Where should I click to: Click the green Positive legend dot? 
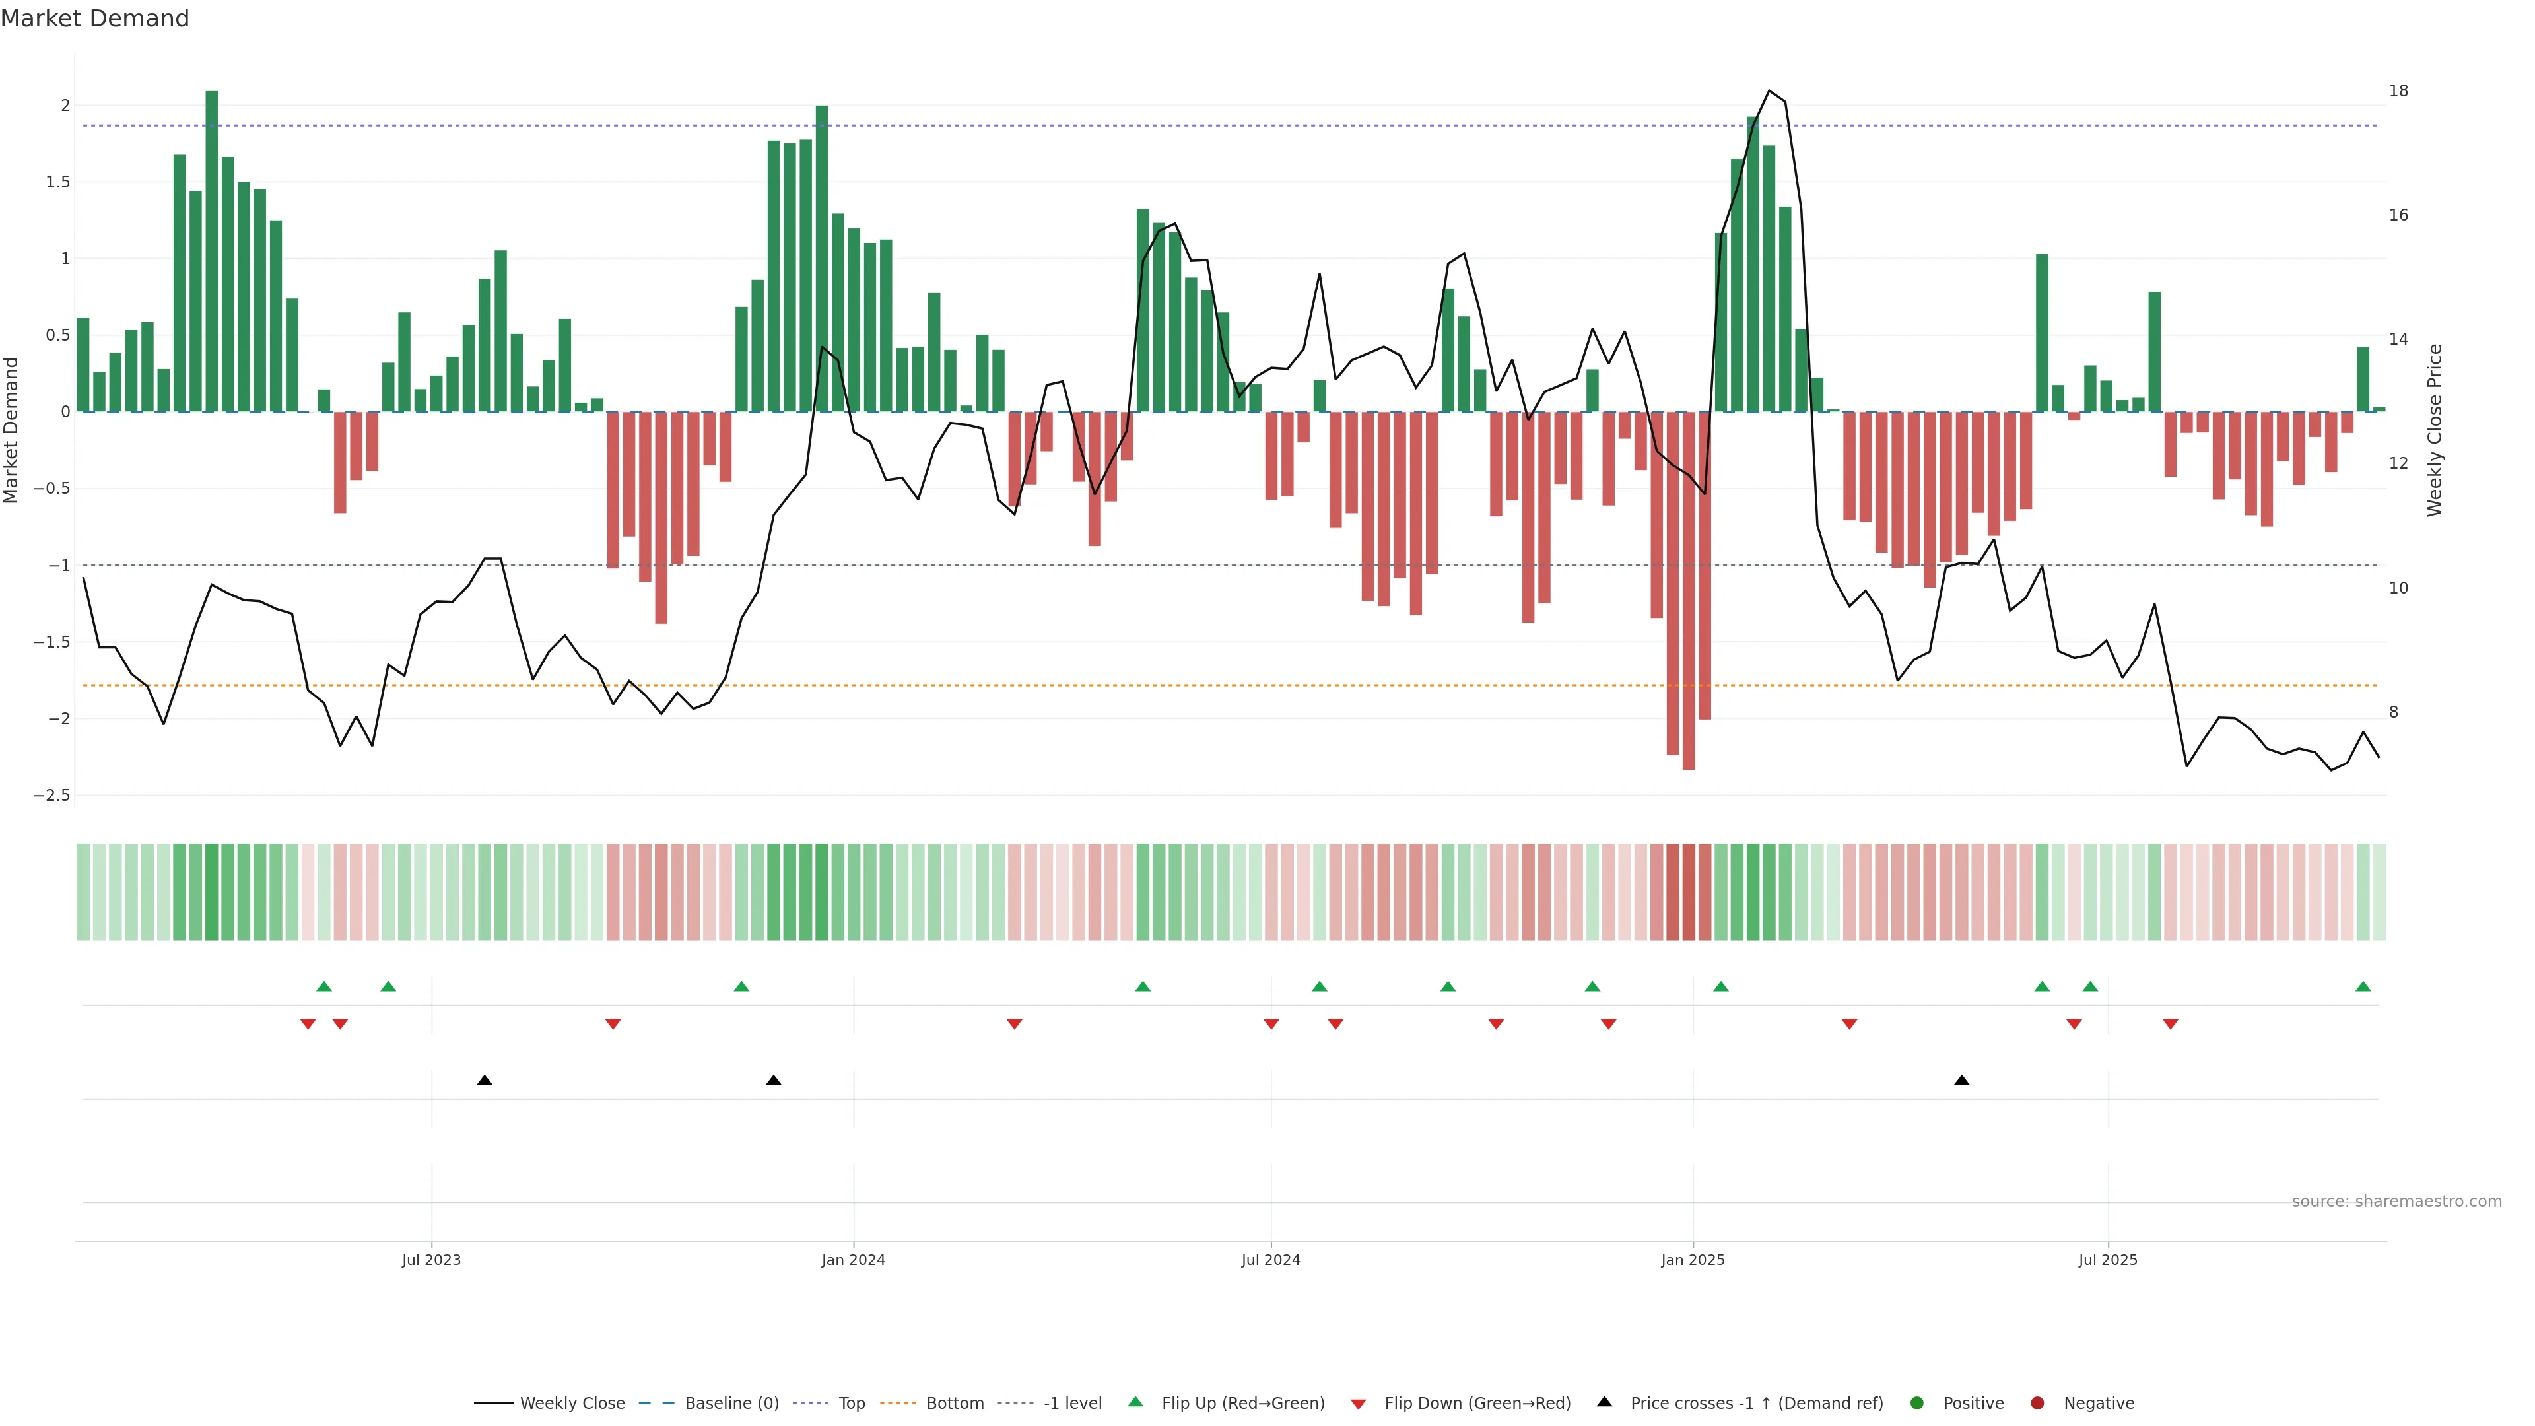point(1917,1404)
